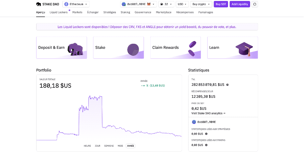Go to the Parrainages tab
Screen dimensions: 304x155
(206, 12)
